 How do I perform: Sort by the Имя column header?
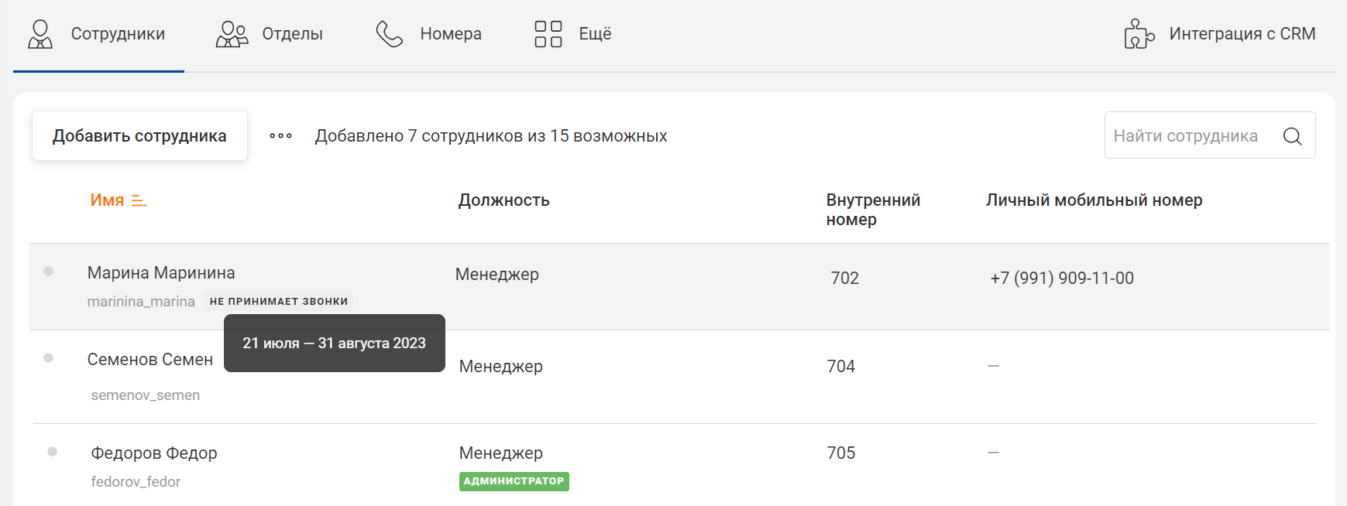107,200
